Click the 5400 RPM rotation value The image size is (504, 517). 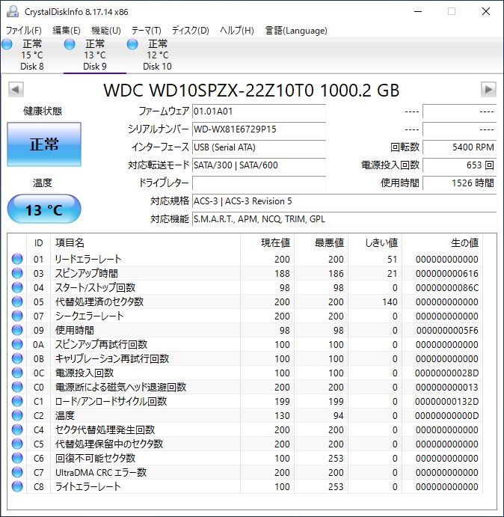459,147
